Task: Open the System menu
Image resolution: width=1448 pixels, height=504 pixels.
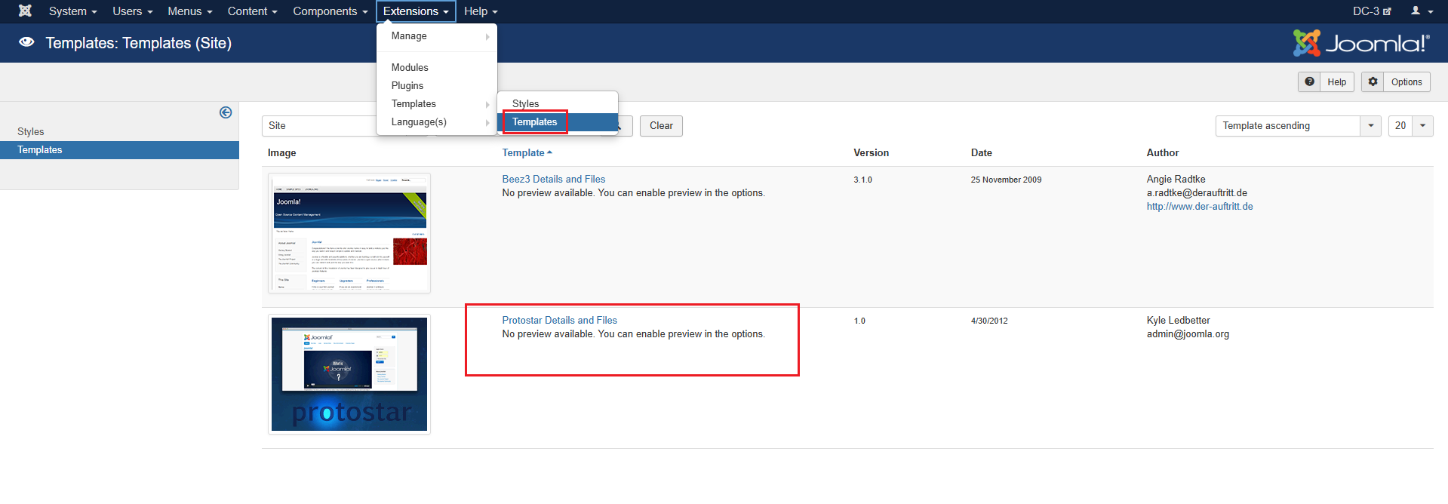Action: (73, 11)
